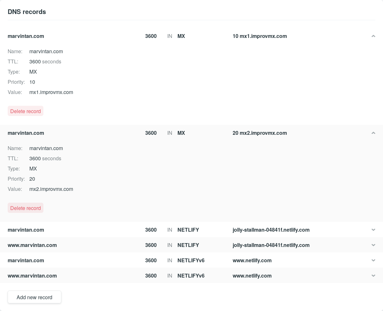383x311 pixels.
Task: Expand the www.marvintan.com NETLIFYv6 record chevron
Action: 373,276
